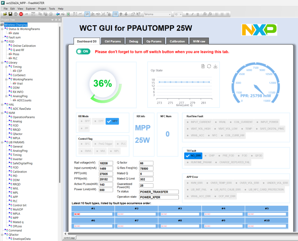Download the Op State chart image
Screen dimensions: 298x241
pyautogui.click(x=215, y=66)
